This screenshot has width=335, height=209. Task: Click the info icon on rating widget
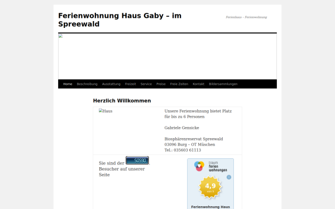229,177
